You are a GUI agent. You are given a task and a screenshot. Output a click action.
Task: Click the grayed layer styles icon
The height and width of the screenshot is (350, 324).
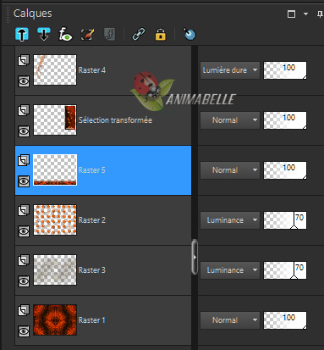pos(109,35)
